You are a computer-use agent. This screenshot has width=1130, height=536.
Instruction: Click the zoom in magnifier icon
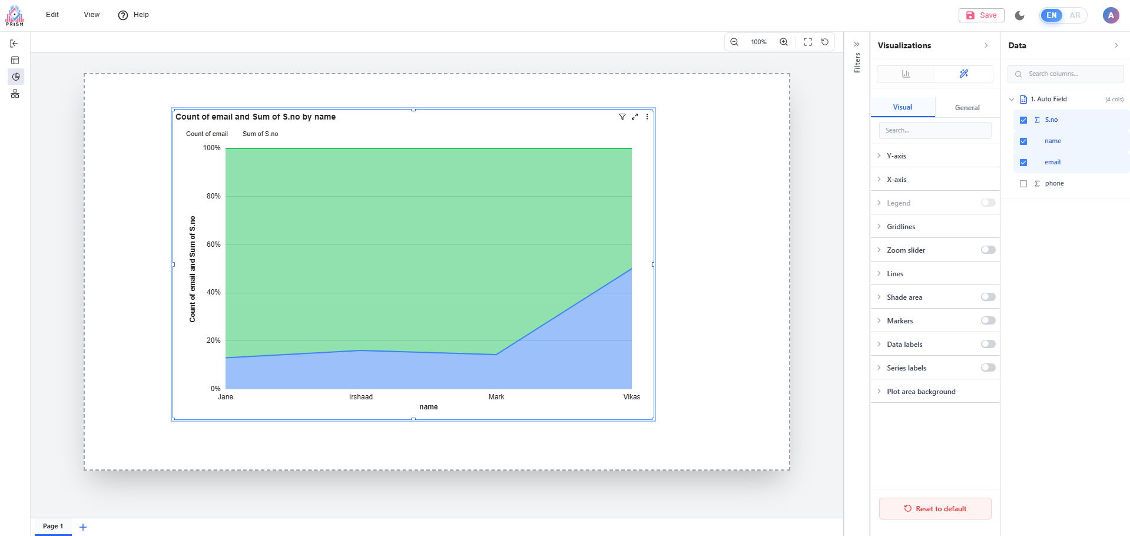coord(784,42)
